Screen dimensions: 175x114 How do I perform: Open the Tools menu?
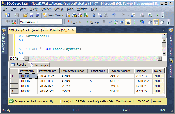pyautogui.click(x=70, y=9)
